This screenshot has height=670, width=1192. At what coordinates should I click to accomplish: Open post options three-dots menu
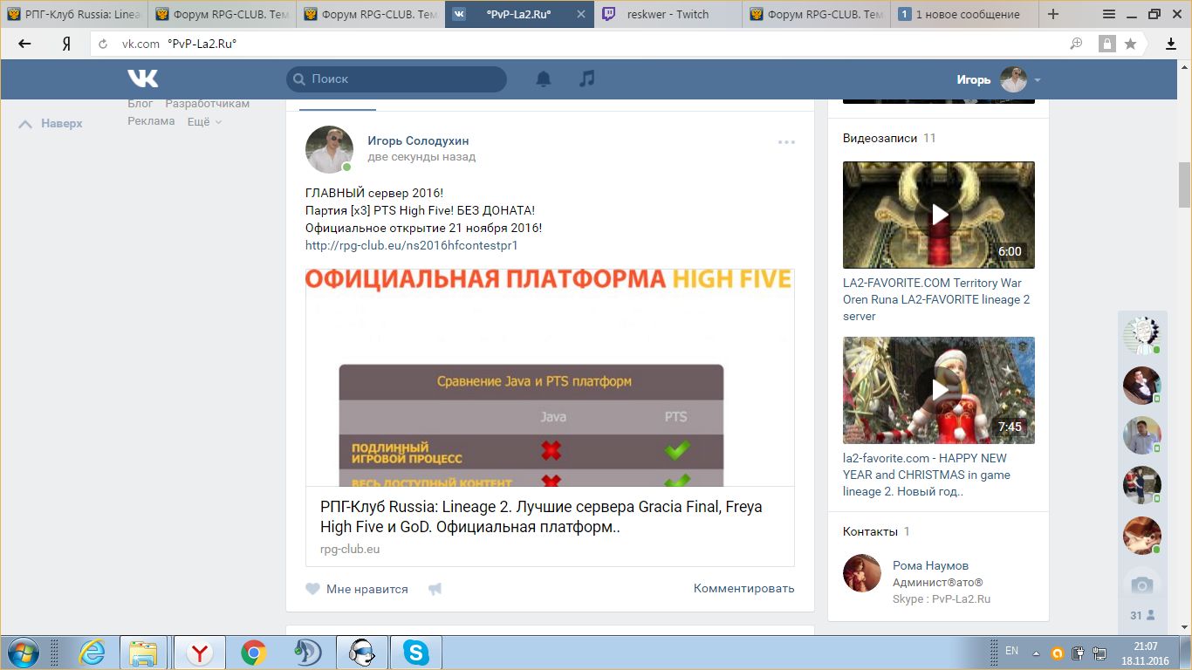(786, 142)
